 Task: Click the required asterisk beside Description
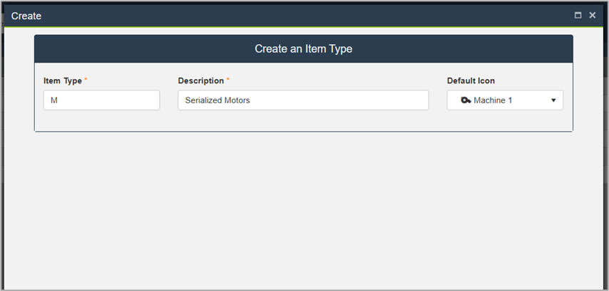[x=228, y=80]
